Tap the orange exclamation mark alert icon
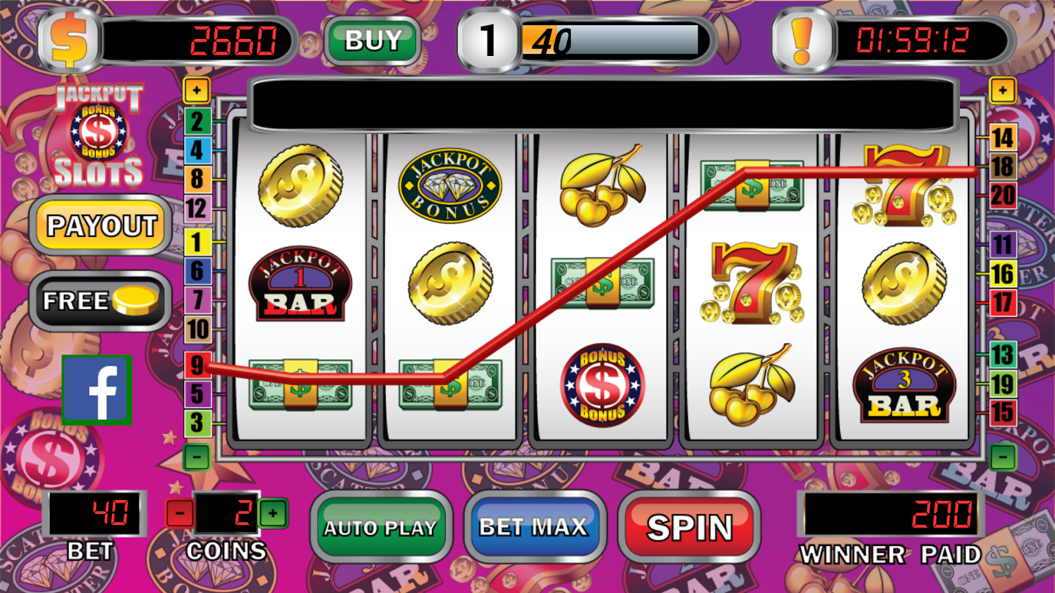The height and width of the screenshot is (593, 1055). coord(802,41)
